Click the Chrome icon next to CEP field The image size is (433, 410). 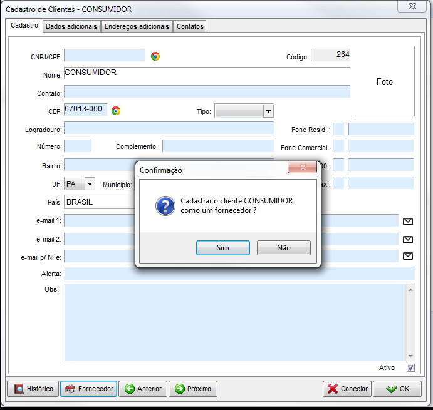(116, 111)
